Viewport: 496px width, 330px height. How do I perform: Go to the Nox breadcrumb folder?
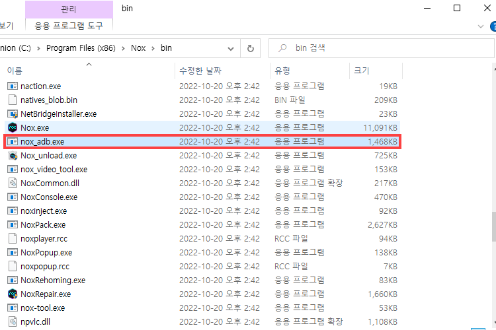pyautogui.click(x=138, y=48)
